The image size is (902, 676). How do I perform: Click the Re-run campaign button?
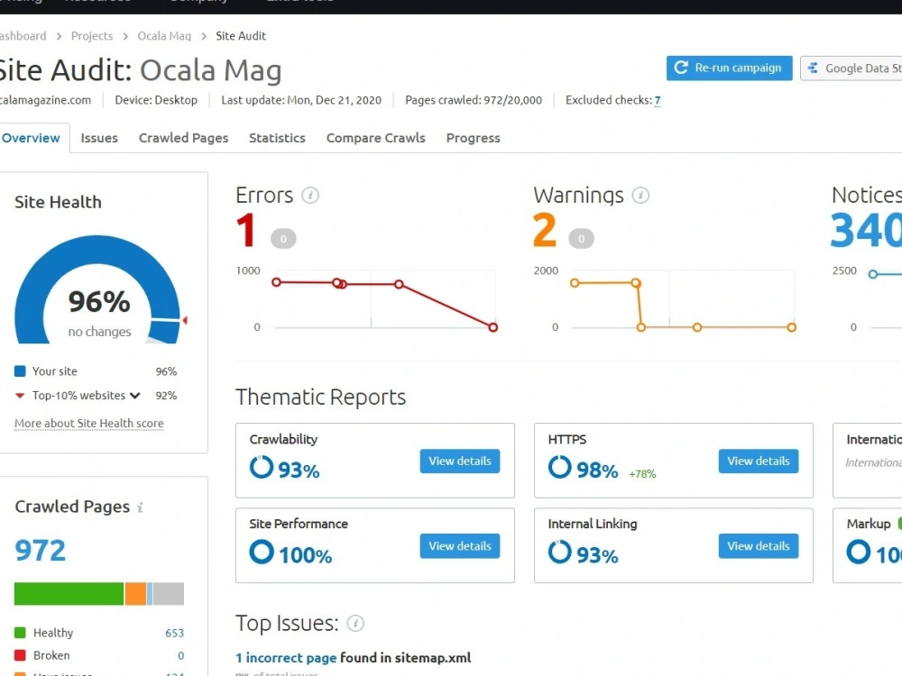(x=730, y=68)
